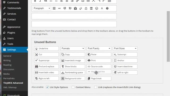Click the Anchor bookmark button
Screen dimensions: 170x96
(125, 61)
